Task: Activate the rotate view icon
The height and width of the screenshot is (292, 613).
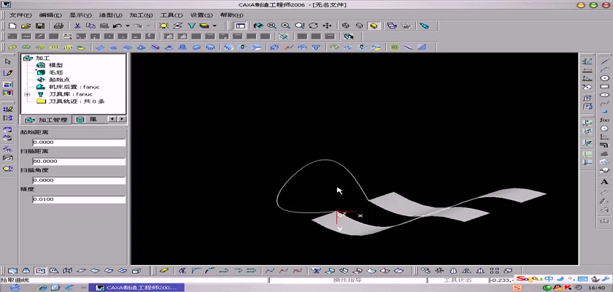Action: click(x=313, y=26)
